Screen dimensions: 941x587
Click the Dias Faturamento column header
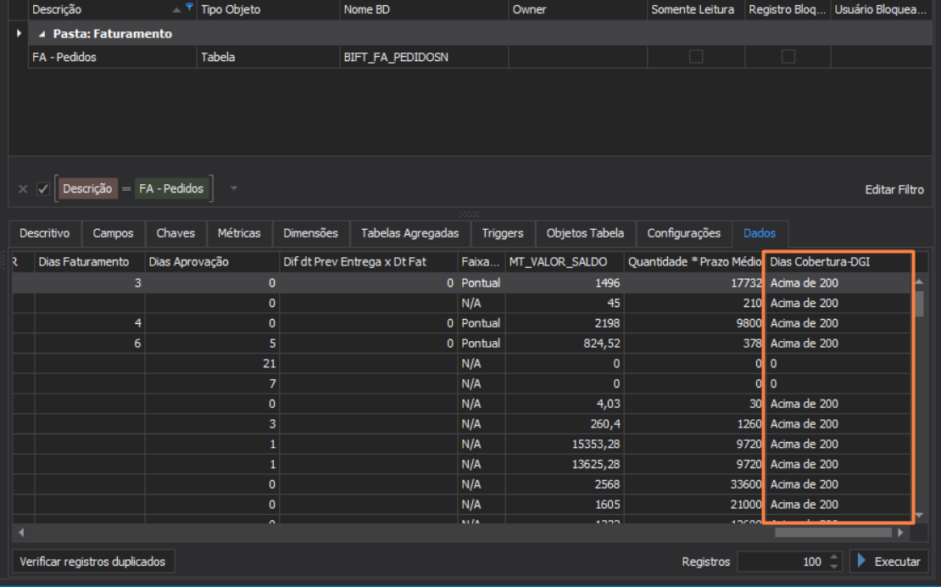pos(89,262)
